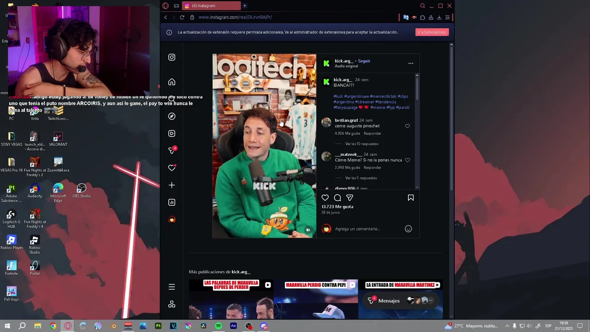
Task: Select the OBS Studio desktop icon
Action: pos(82,191)
